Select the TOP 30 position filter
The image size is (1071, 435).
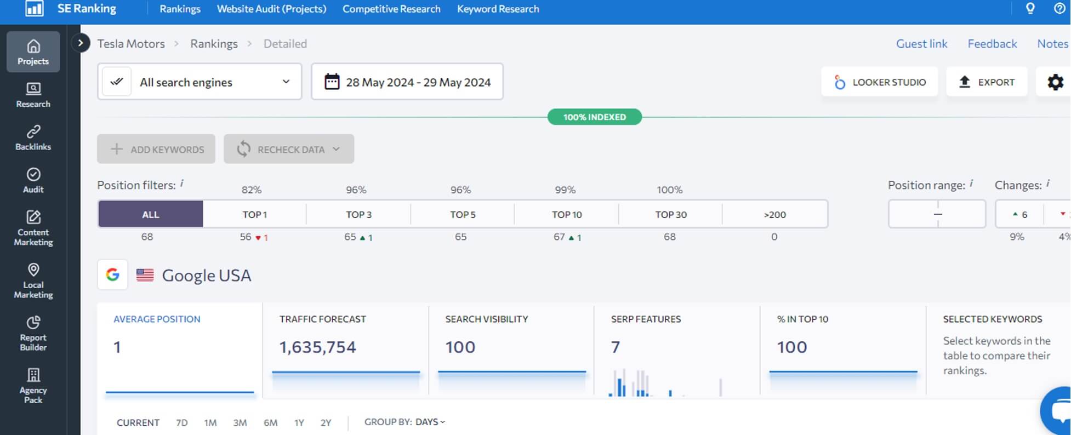671,214
